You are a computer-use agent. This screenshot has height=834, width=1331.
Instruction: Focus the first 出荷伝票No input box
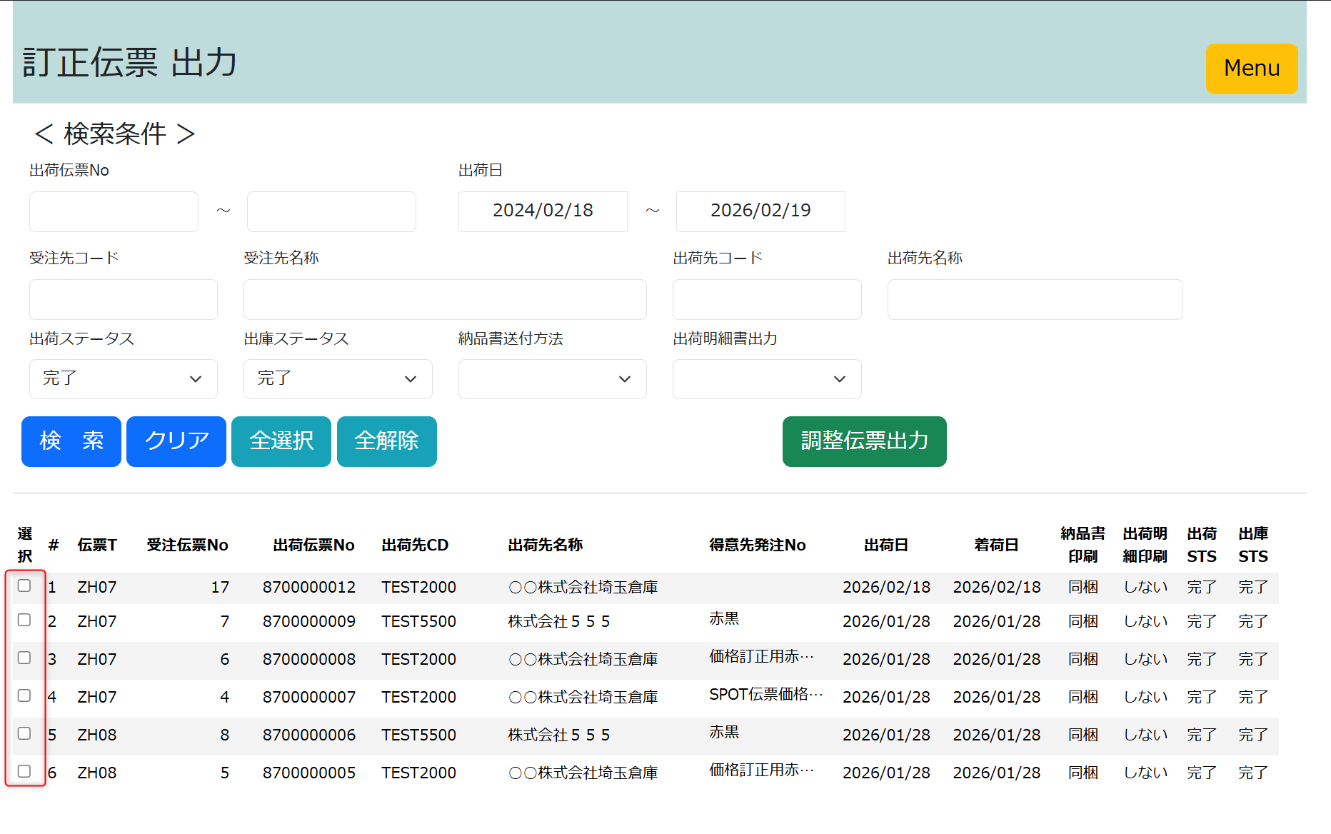pos(114,211)
